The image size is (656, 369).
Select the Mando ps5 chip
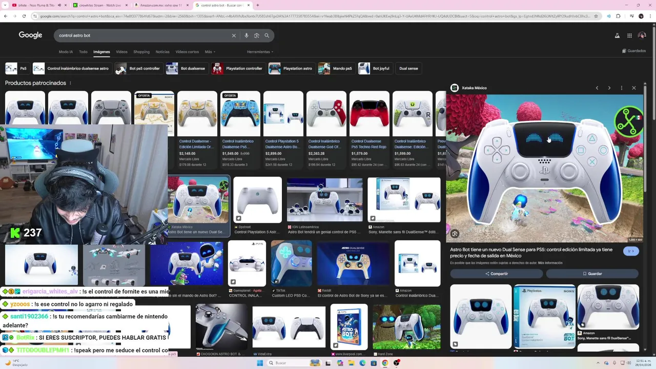(336, 68)
